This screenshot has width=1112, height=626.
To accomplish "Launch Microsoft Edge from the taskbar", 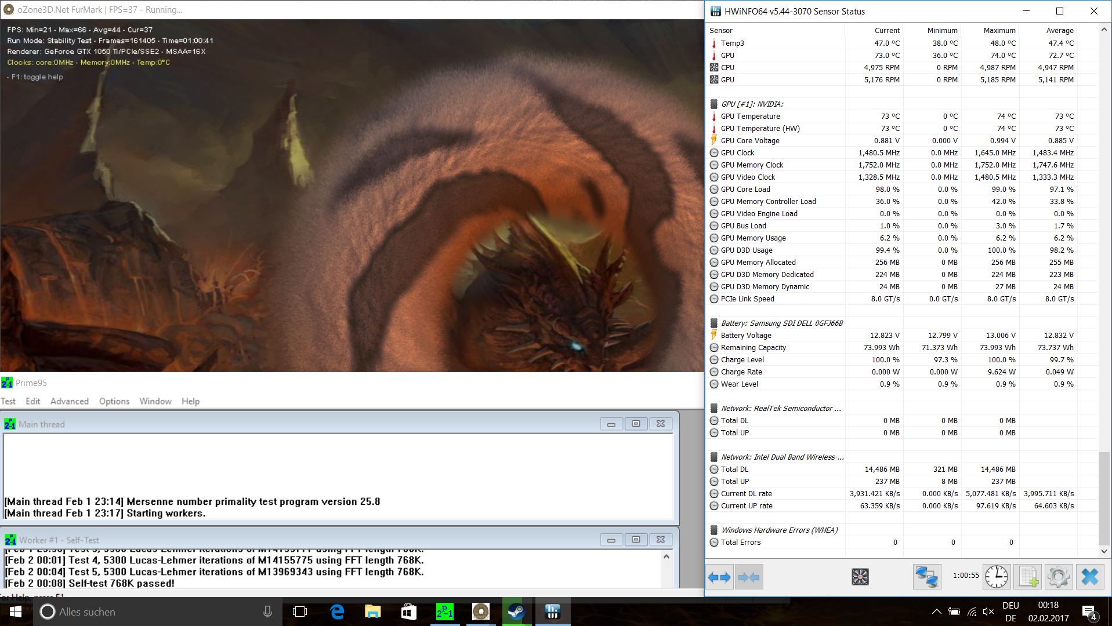I will [x=337, y=612].
